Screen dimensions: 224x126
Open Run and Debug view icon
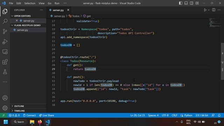coord(5,42)
